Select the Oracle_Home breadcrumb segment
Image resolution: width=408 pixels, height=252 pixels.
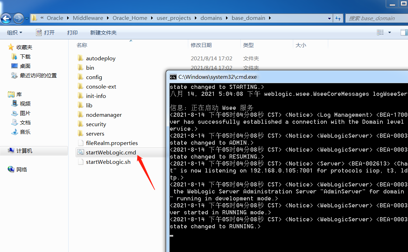pos(130,18)
